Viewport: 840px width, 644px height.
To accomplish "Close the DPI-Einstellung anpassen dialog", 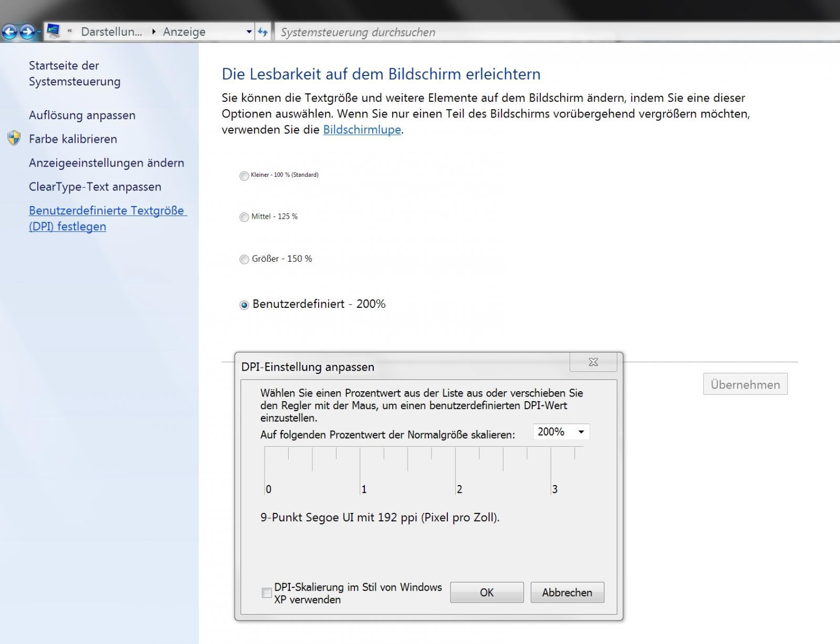I will point(593,362).
